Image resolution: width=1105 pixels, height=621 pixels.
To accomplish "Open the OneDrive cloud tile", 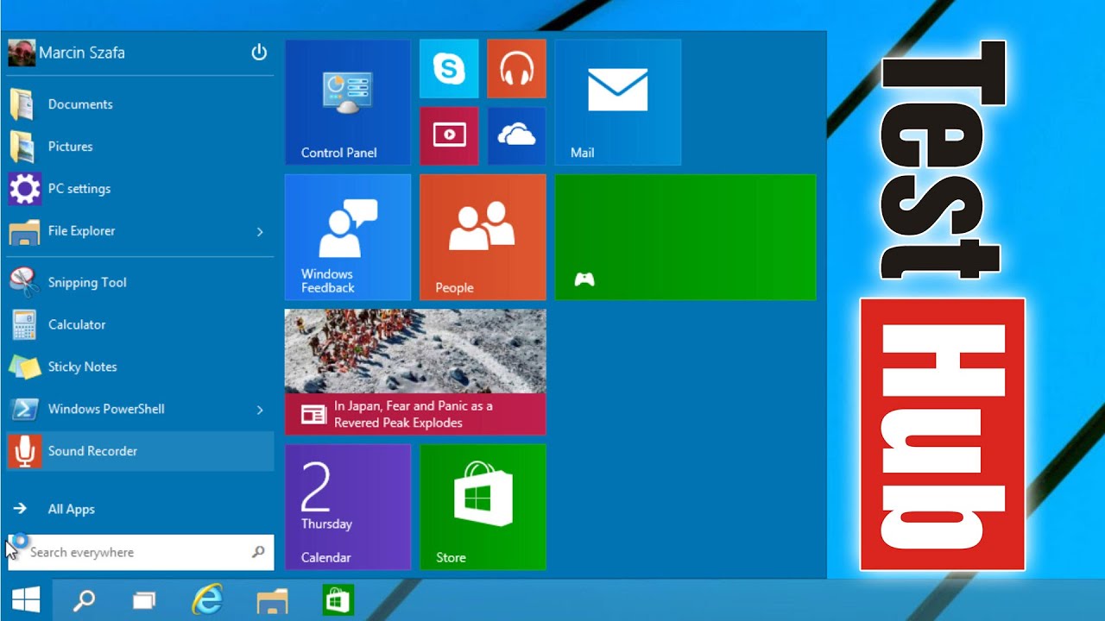I will click(516, 136).
